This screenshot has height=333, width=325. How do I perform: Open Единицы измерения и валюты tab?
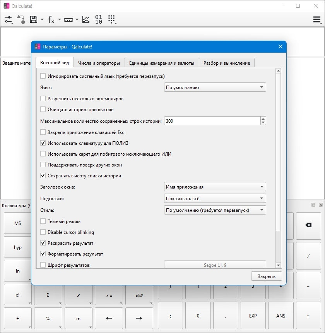click(x=162, y=63)
